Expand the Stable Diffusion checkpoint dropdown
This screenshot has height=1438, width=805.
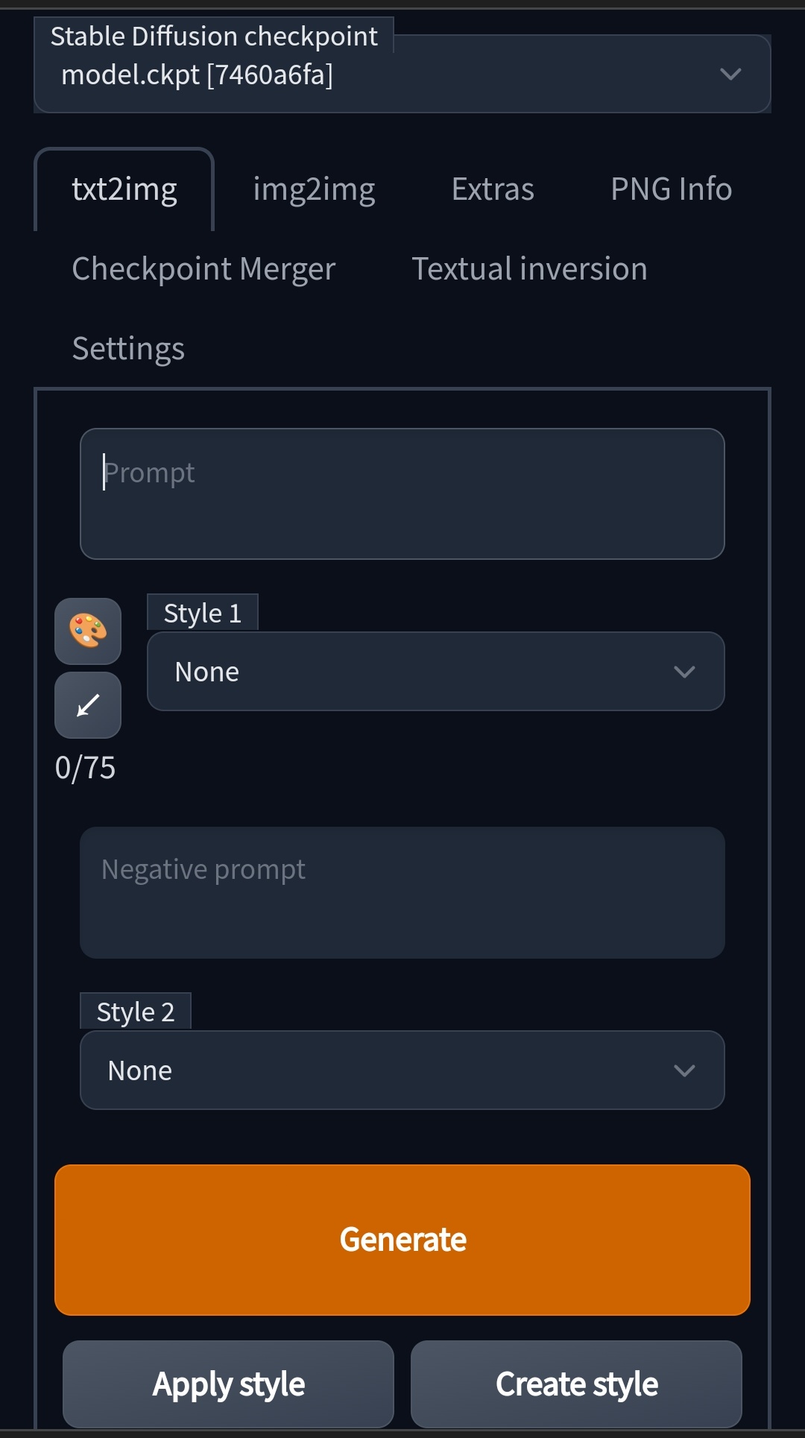(730, 74)
